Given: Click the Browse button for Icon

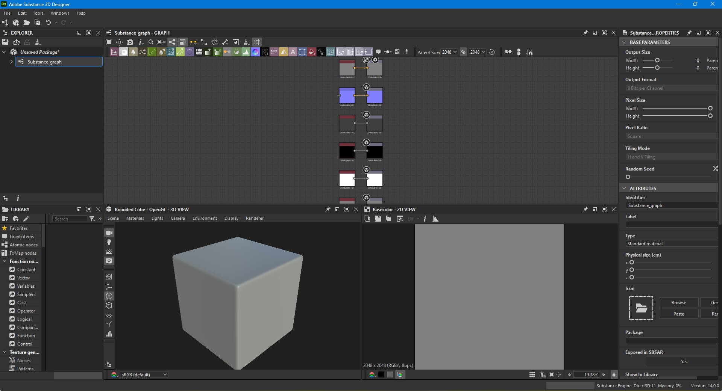Looking at the screenshot, I should (678, 303).
